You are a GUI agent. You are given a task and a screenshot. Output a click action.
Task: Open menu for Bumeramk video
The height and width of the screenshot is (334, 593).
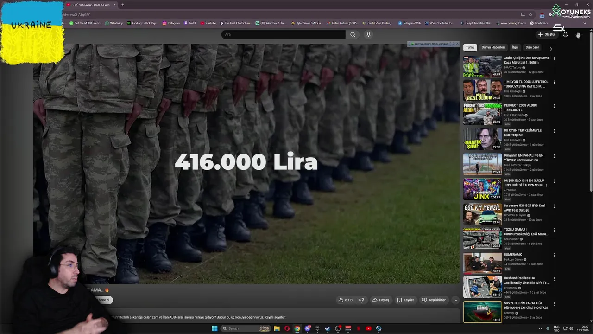pyautogui.click(x=555, y=255)
